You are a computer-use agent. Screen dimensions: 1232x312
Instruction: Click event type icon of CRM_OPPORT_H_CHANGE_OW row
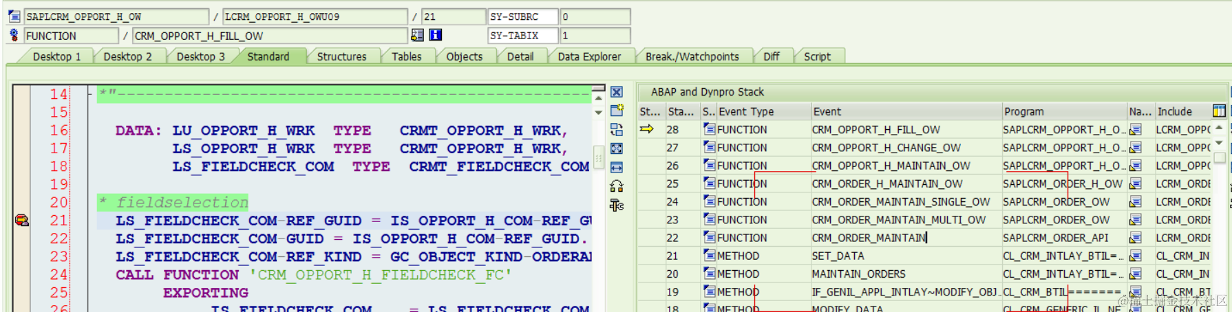tap(709, 147)
